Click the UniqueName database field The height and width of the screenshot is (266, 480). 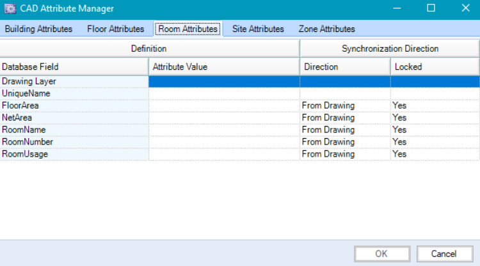(x=74, y=93)
